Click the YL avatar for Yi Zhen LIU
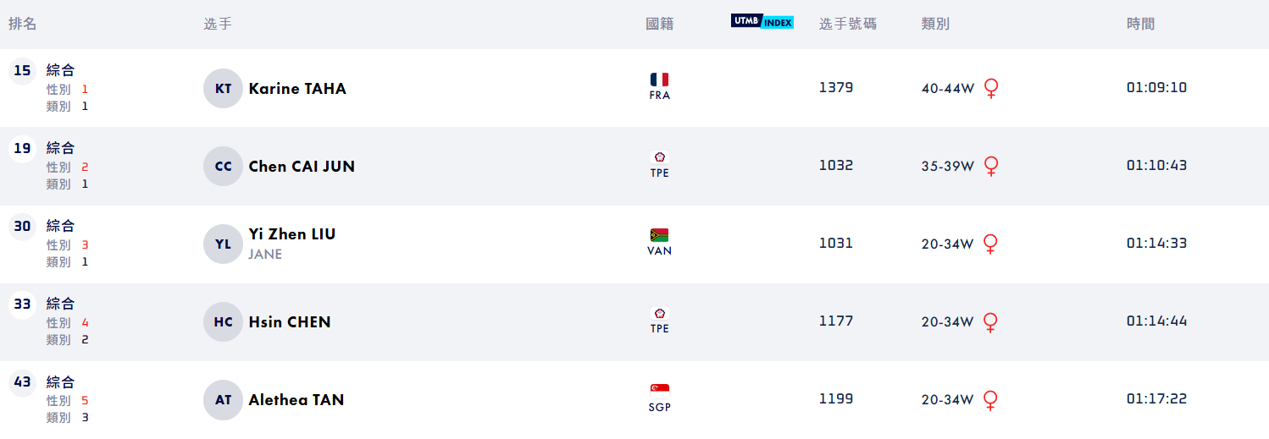The width and height of the screenshot is (1269, 439). coord(223,244)
